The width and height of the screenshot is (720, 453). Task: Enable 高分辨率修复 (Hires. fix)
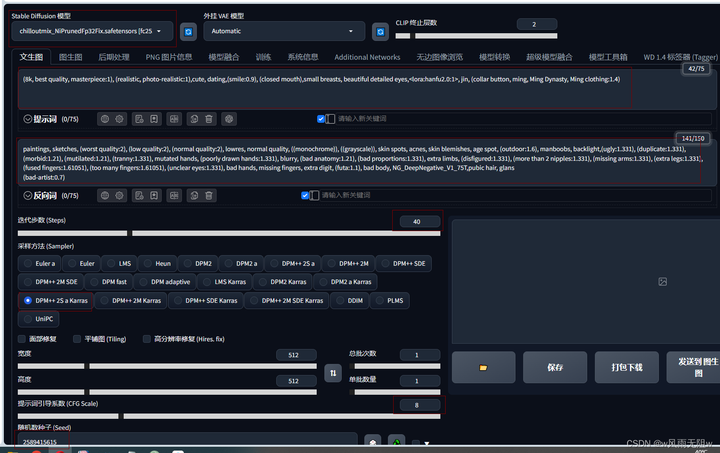tap(147, 339)
